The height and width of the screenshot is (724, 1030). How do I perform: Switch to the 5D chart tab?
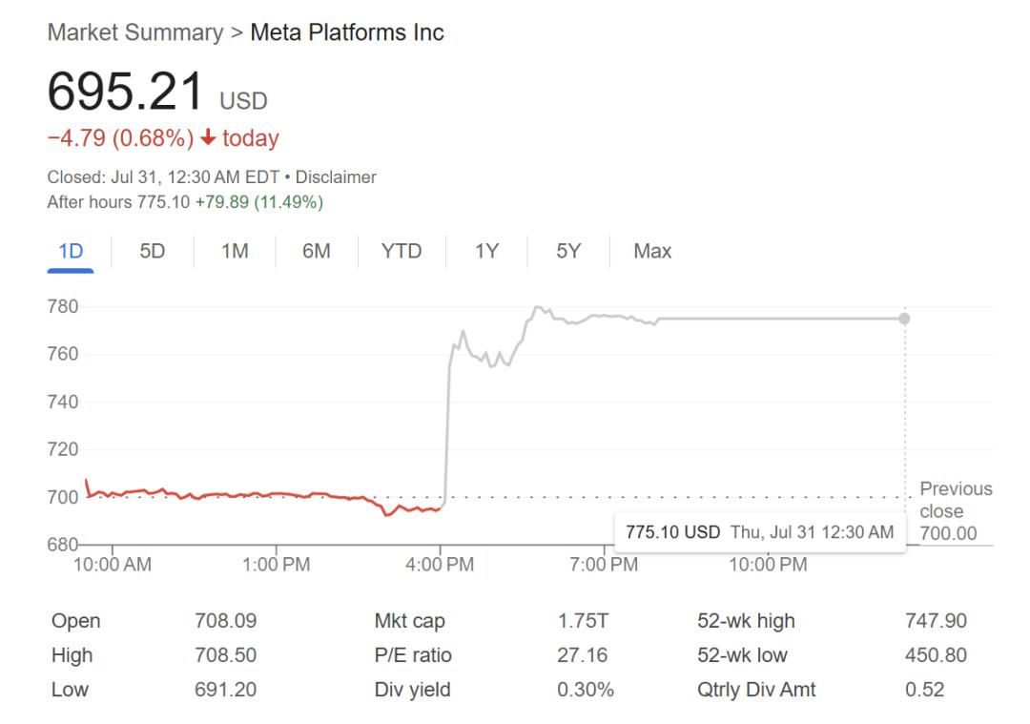pos(153,252)
